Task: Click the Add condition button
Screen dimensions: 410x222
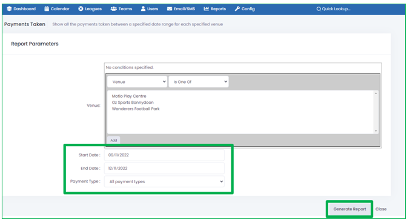Action: pos(113,140)
